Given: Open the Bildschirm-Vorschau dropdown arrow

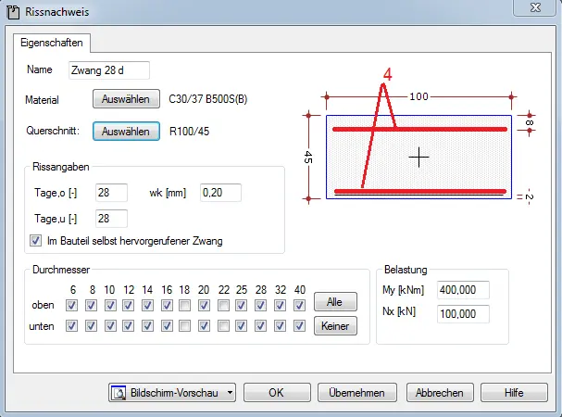Looking at the screenshot, I should [230, 393].
